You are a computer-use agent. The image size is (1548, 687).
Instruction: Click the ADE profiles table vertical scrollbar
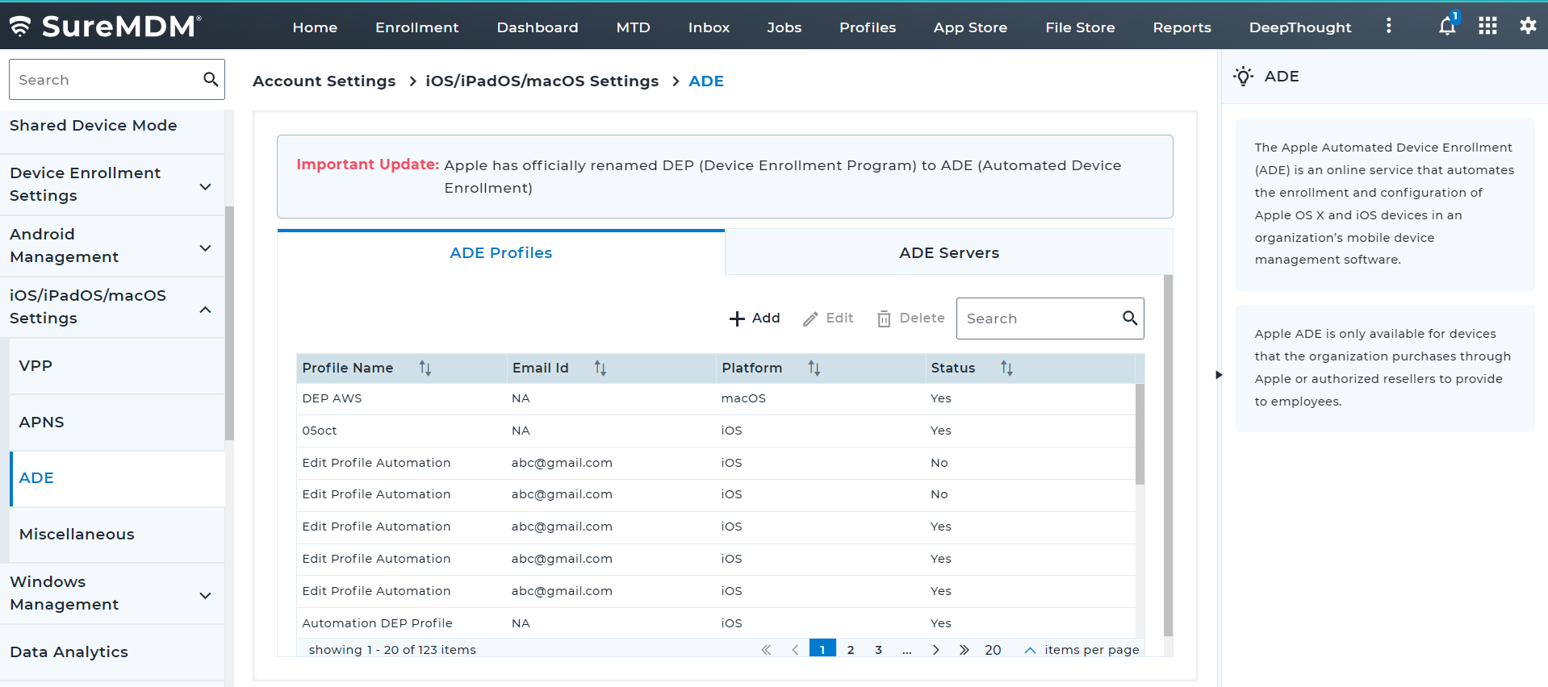[x=1140, y=435]
